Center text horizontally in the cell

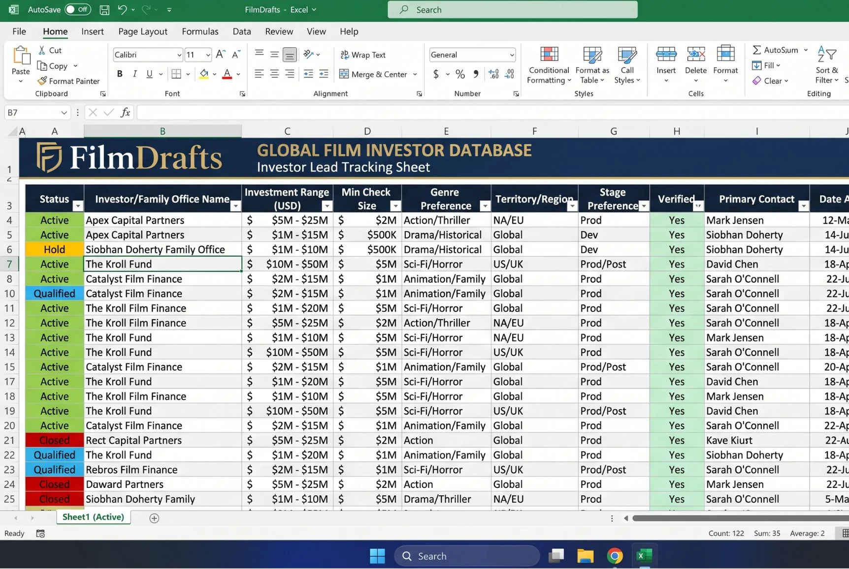coord(274,74)
